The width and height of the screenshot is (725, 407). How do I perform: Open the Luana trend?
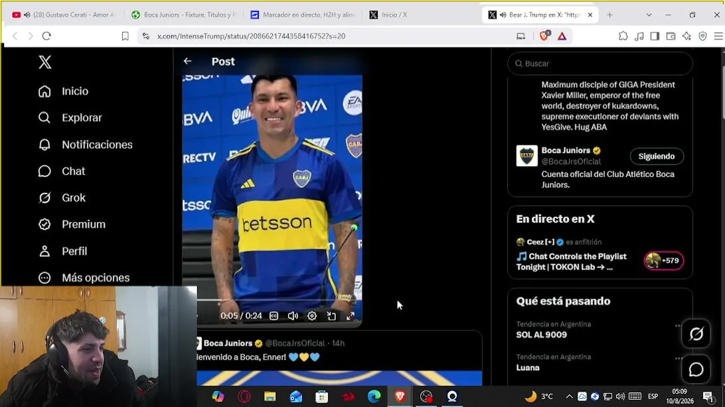[528, 367]
